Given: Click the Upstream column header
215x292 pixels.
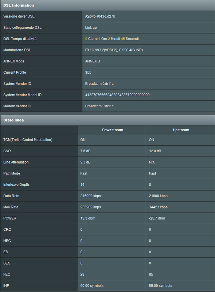Looking at the screenshot, I should pos(181,130).
